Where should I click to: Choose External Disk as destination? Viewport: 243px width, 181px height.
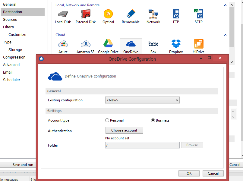(86, 16)
